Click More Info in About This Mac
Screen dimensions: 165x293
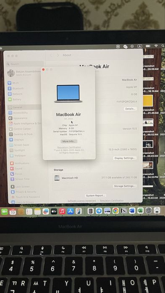[x=69, y=141]
